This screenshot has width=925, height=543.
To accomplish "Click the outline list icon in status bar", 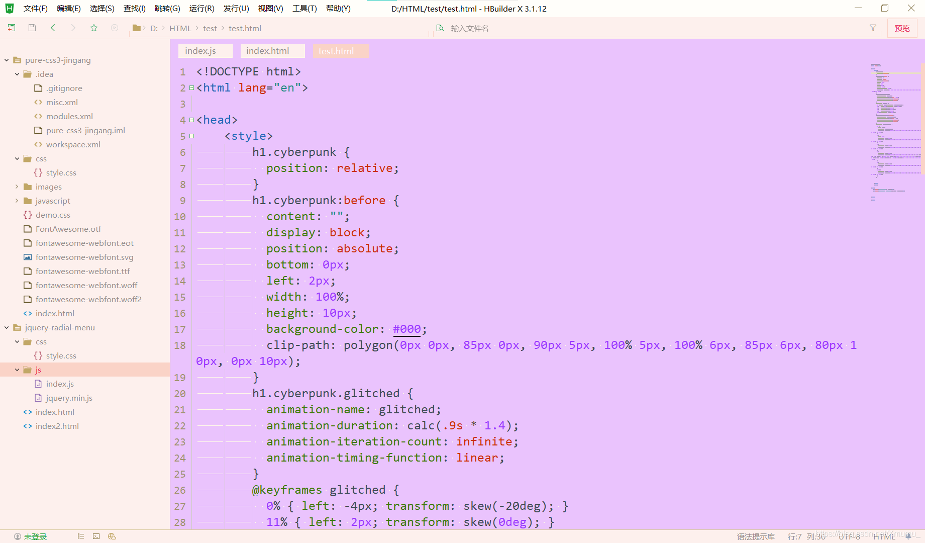I will pyautogui.click(x=81, y=536).
